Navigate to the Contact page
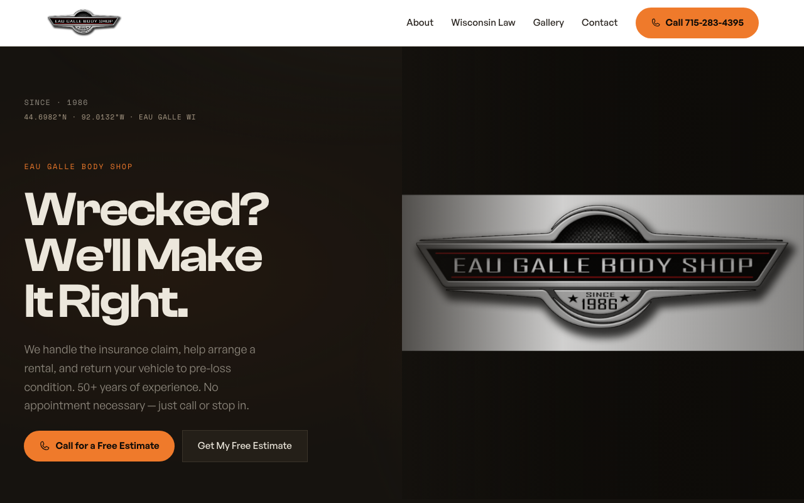 [599, 23]
